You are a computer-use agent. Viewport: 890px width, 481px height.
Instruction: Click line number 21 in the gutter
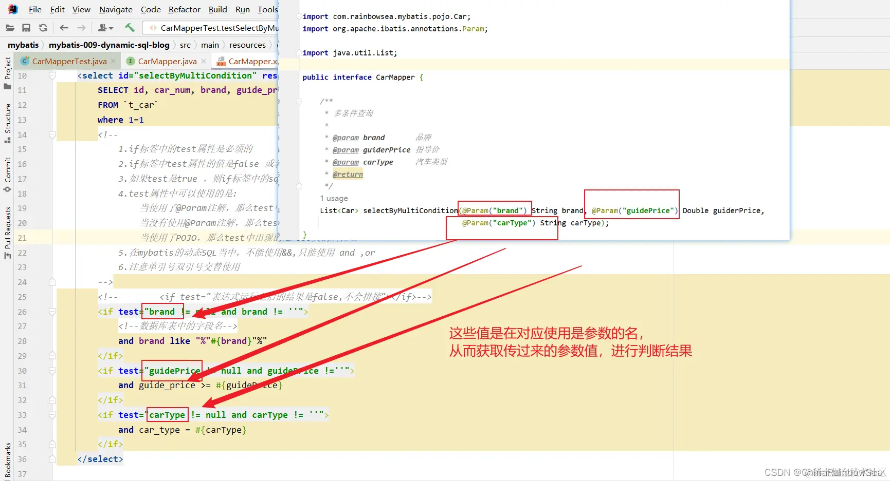(22, 238)
